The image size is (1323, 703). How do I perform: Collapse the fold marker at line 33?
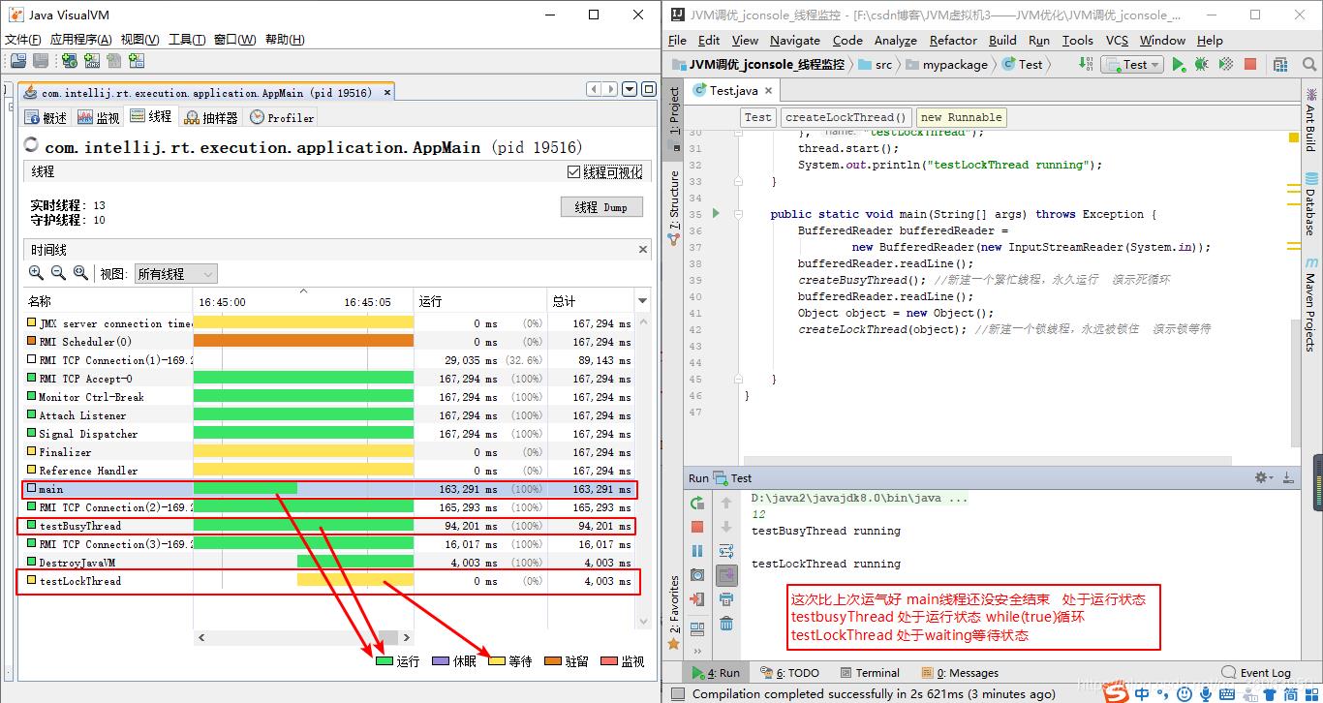pos(738,181)
